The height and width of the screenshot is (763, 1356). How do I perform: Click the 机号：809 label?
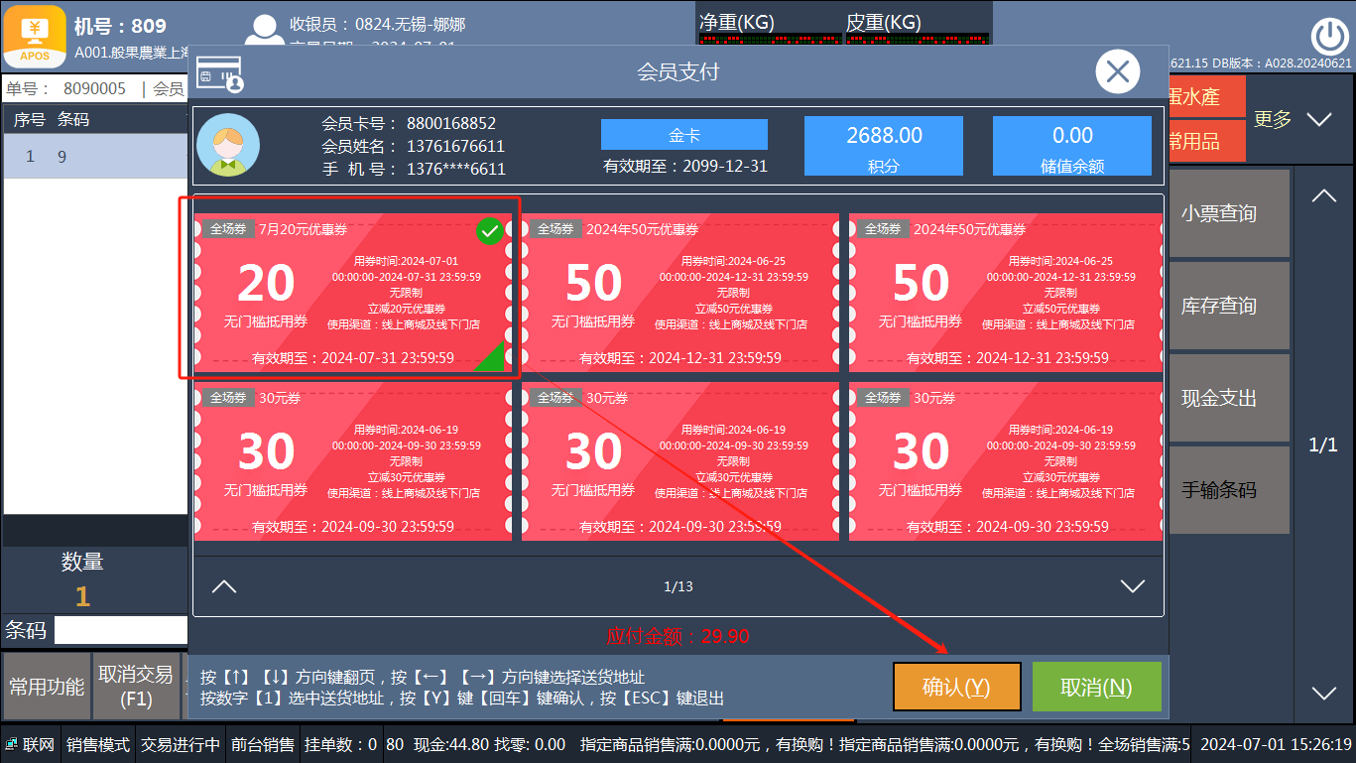pyautogui.click(x=120, y=26)
